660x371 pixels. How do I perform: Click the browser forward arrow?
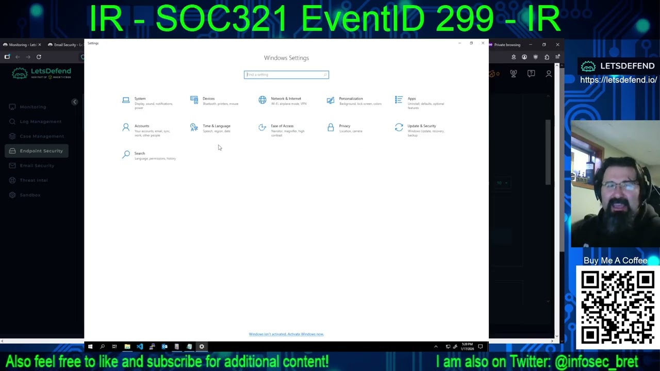tap(28, 57)
